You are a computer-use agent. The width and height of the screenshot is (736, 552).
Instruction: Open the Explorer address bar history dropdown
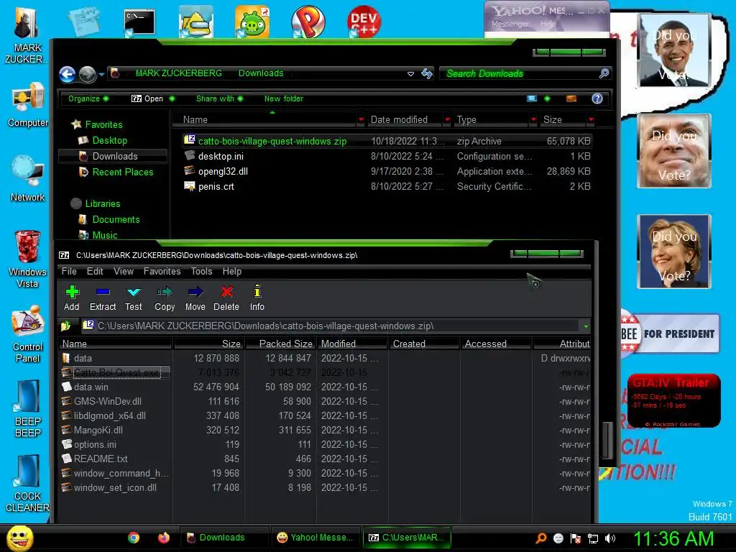click(410, 74)
